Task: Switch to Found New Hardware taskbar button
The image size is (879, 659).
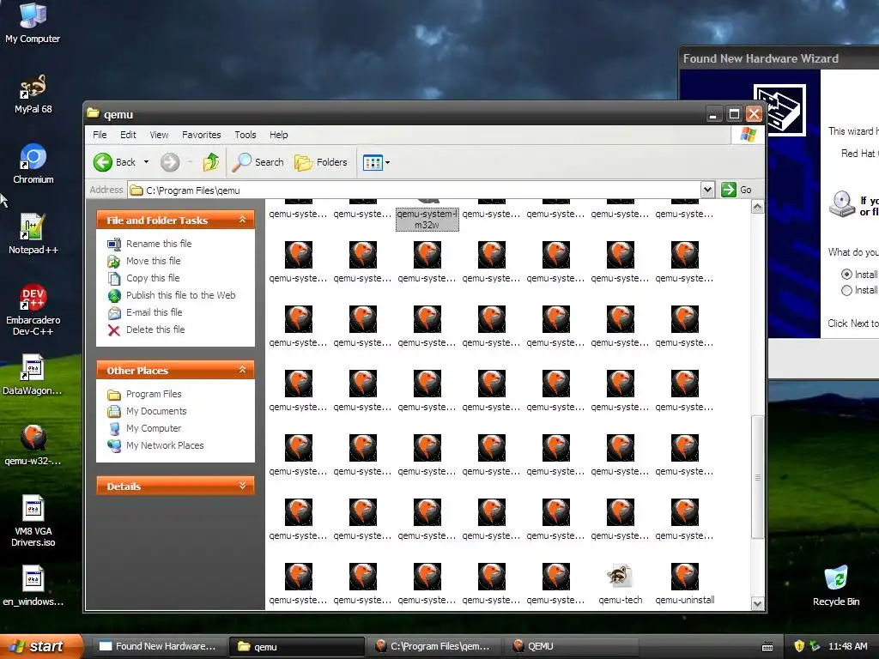Action: point(157,646)
